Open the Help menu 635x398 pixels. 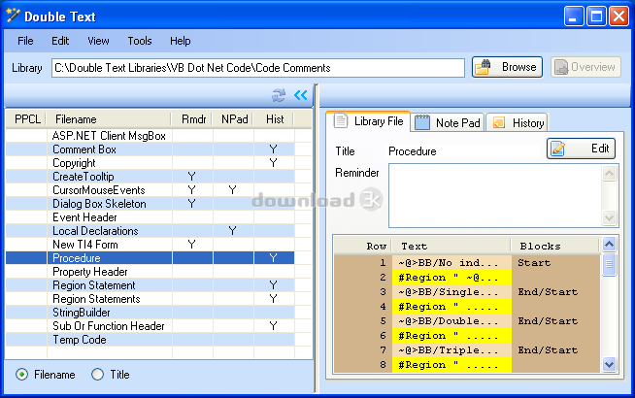tap(181, 41)
